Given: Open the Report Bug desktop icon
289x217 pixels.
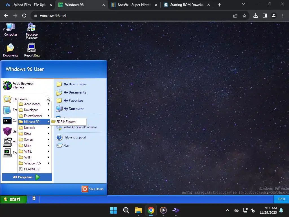Looking at the screenshot, I should click(x=32, y=50).
